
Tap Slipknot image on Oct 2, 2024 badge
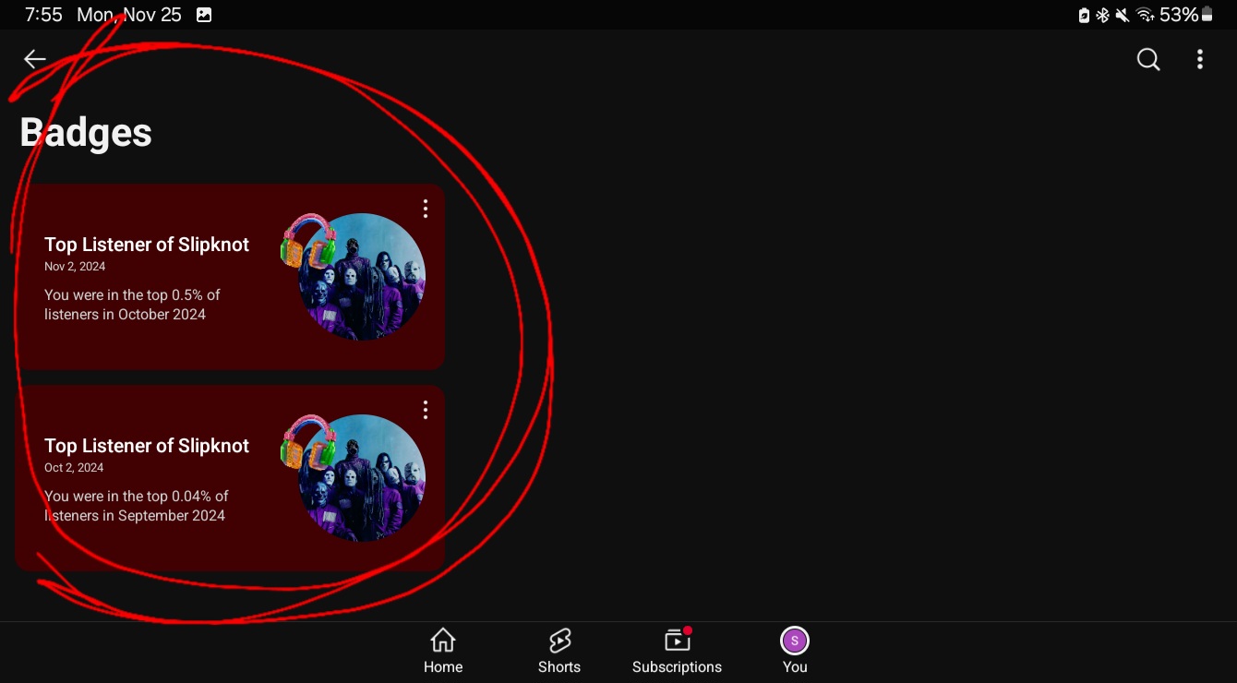point(362,478)
